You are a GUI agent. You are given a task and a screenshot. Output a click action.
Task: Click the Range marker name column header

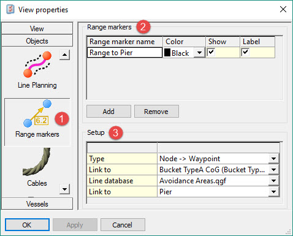click(x=124, y=42)
